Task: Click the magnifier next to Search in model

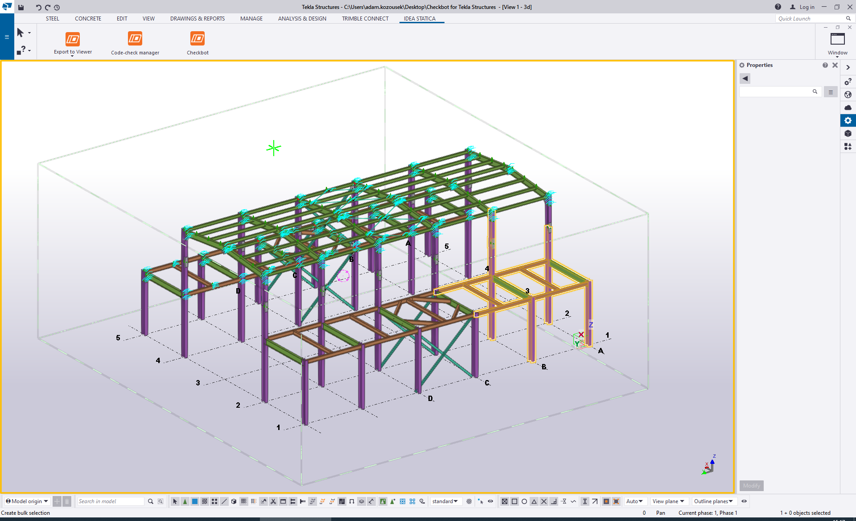Action: point(151,501)
